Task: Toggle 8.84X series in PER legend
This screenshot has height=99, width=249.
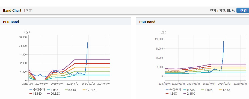Action: tap(70, 90)
